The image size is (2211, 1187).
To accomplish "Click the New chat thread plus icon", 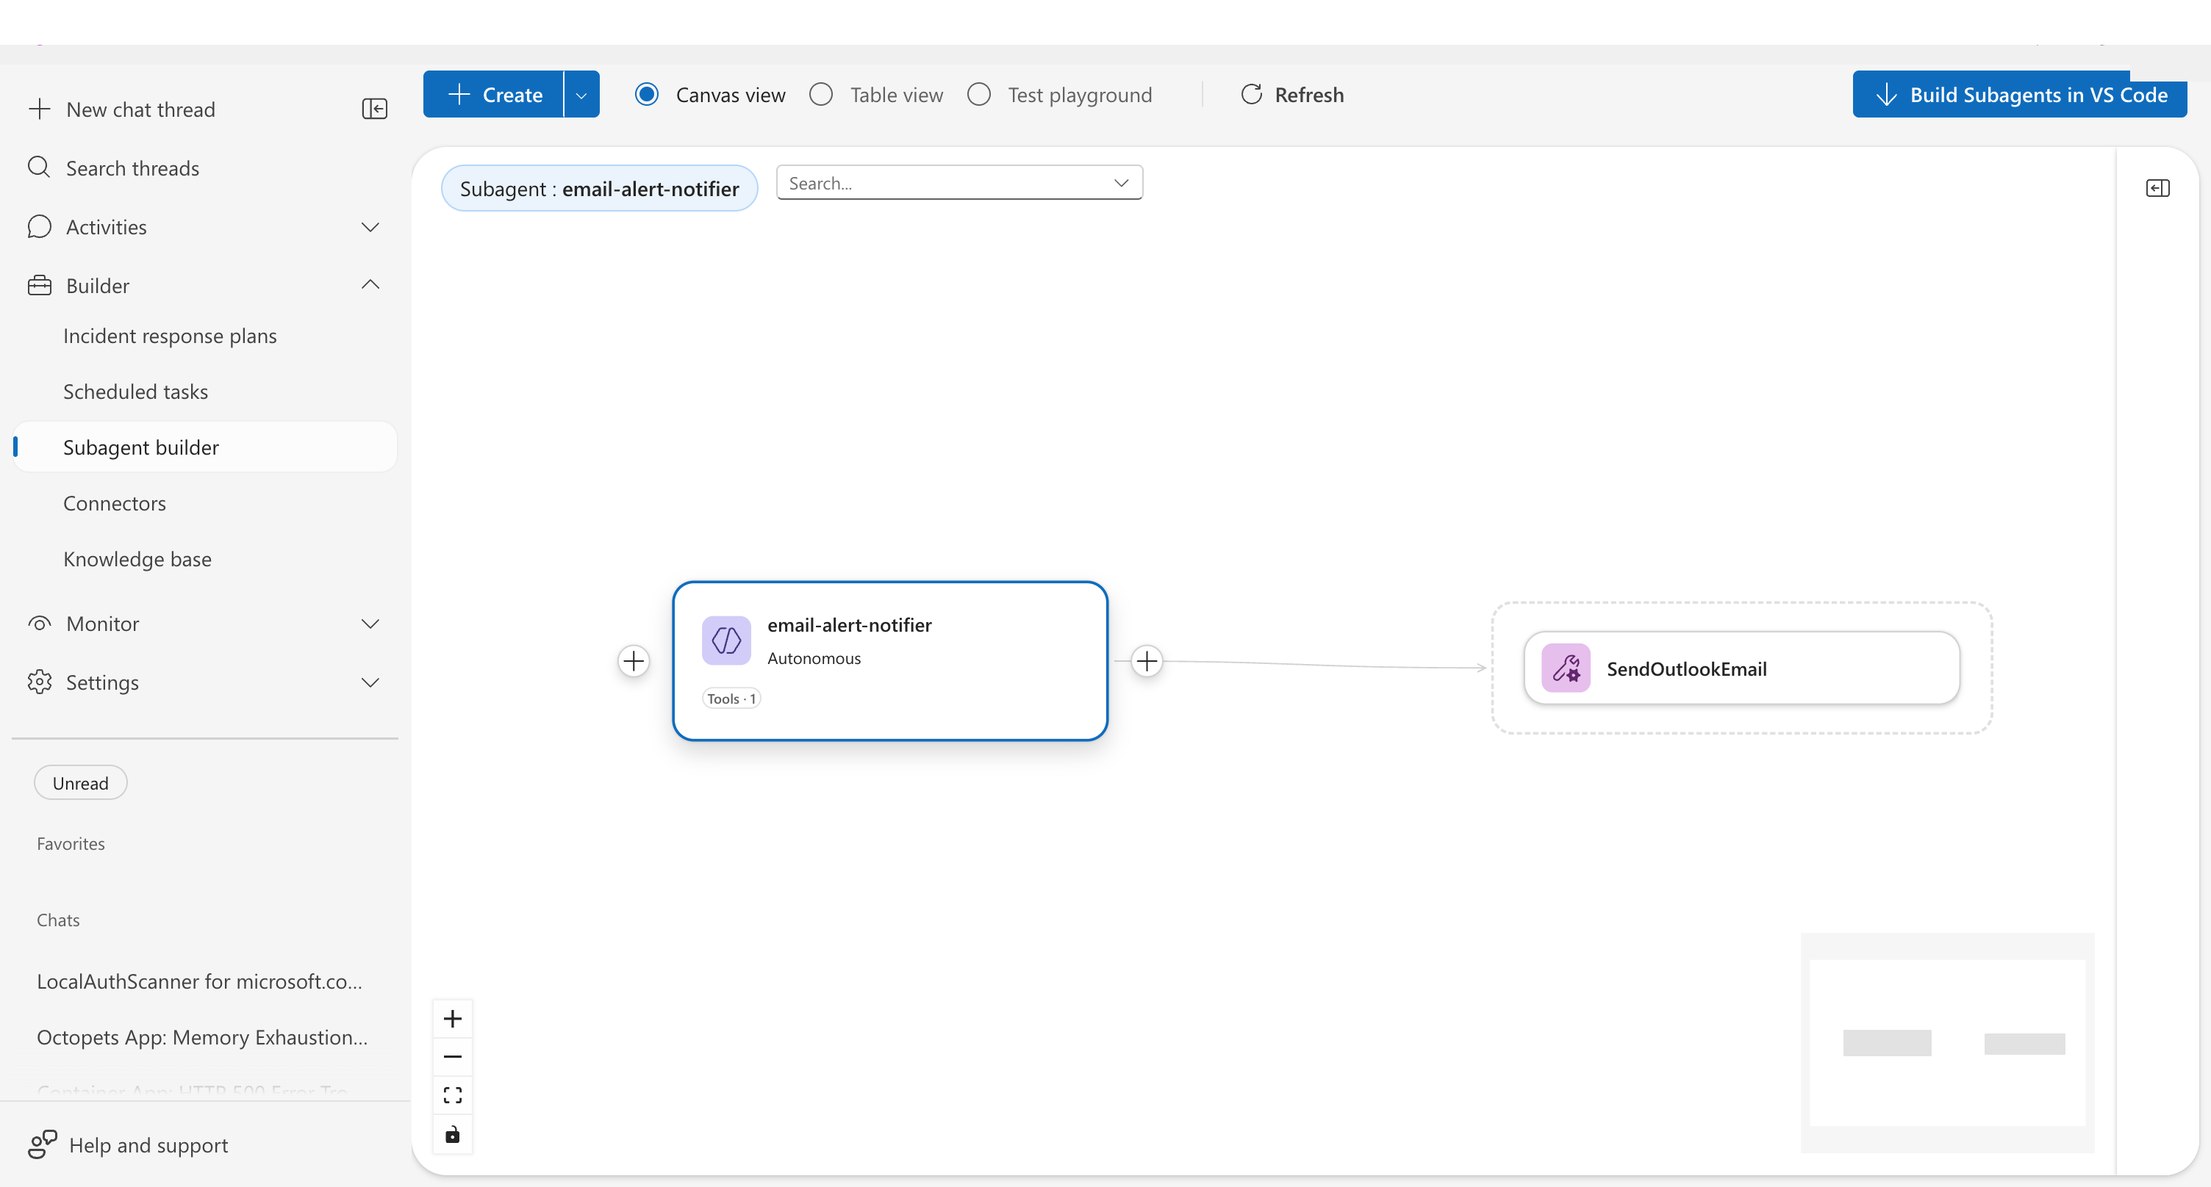I will [40, 109].
